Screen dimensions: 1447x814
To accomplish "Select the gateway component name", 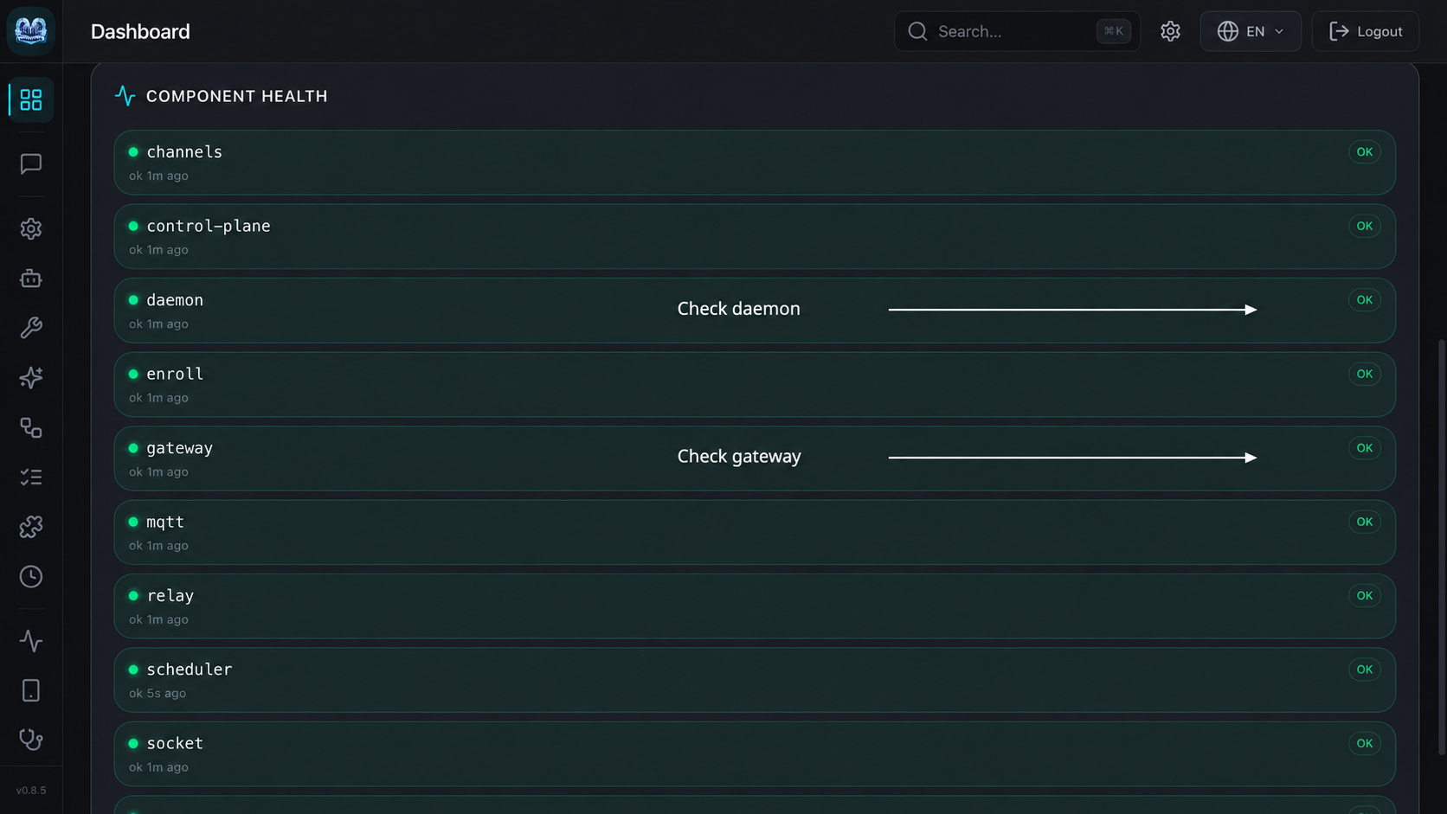I will [179, 448].
